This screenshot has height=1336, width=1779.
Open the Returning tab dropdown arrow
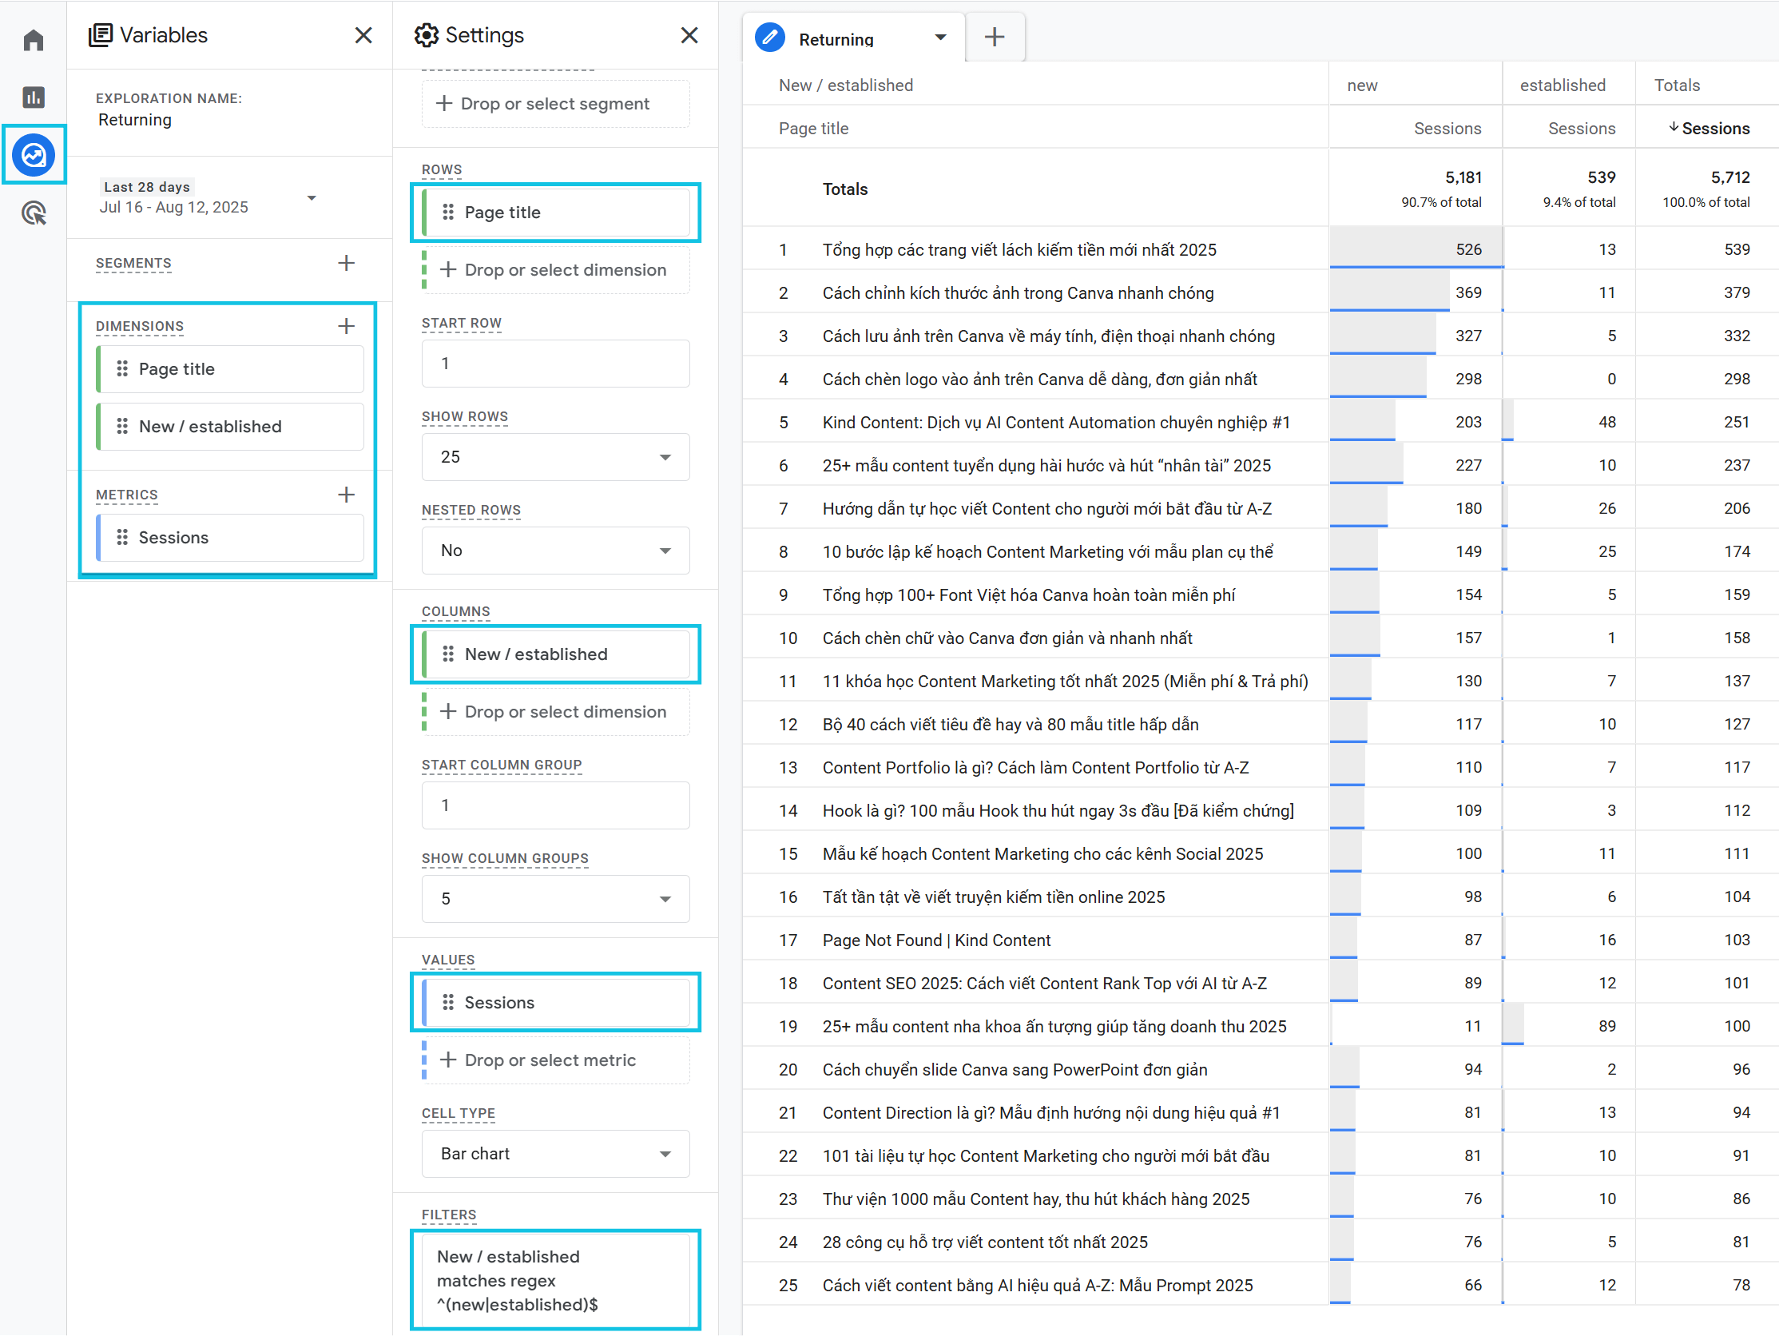click(939, 37)
